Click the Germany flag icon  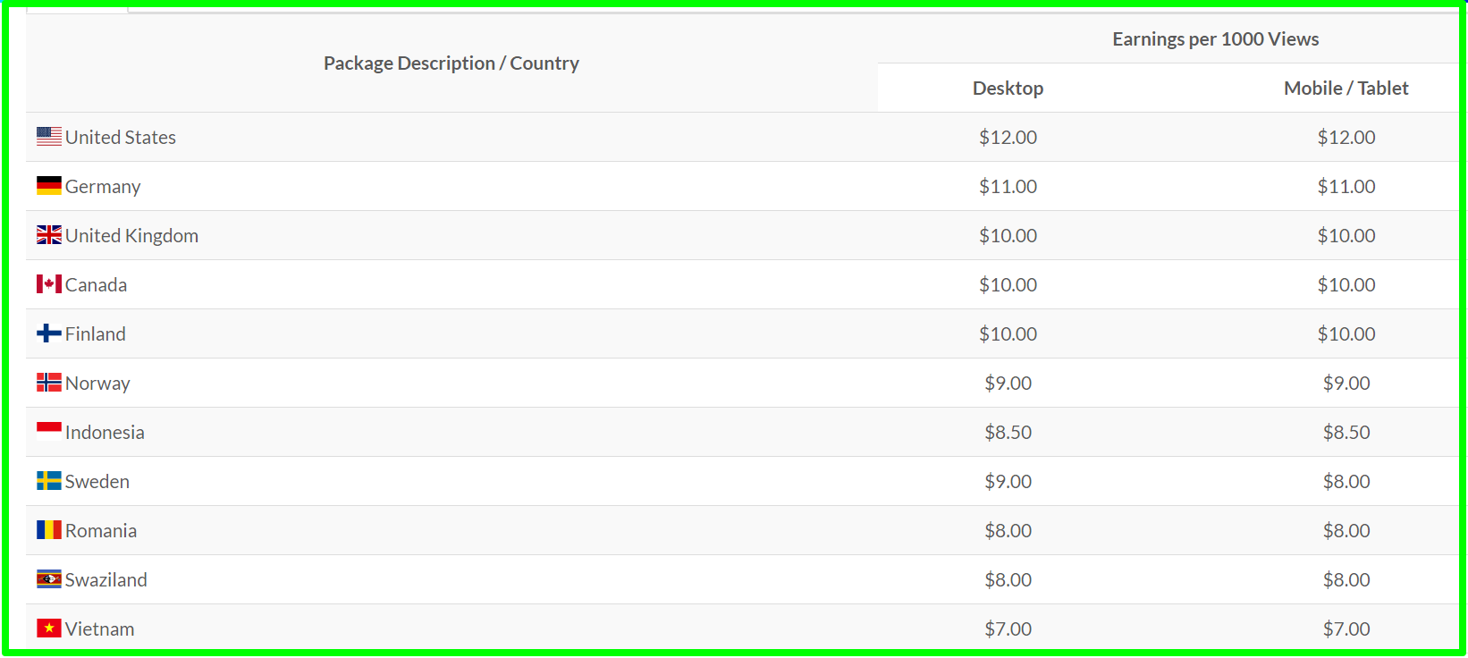(49, 185)
